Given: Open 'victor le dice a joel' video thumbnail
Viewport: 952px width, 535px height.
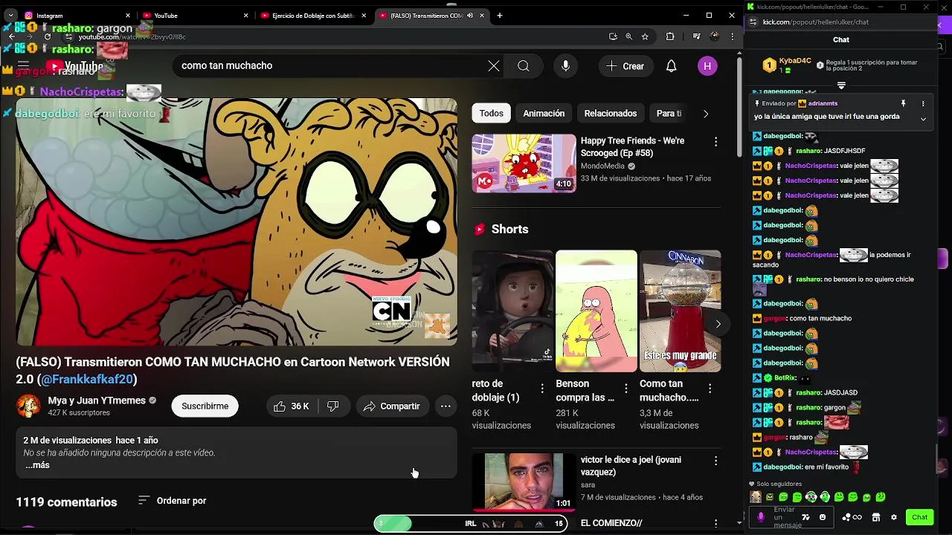Looking at the screenshot, I should pyautogui.click(x=524, y=481).
